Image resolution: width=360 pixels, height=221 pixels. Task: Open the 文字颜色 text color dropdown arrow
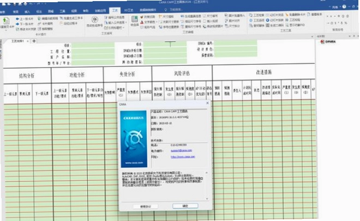point(157,22)
